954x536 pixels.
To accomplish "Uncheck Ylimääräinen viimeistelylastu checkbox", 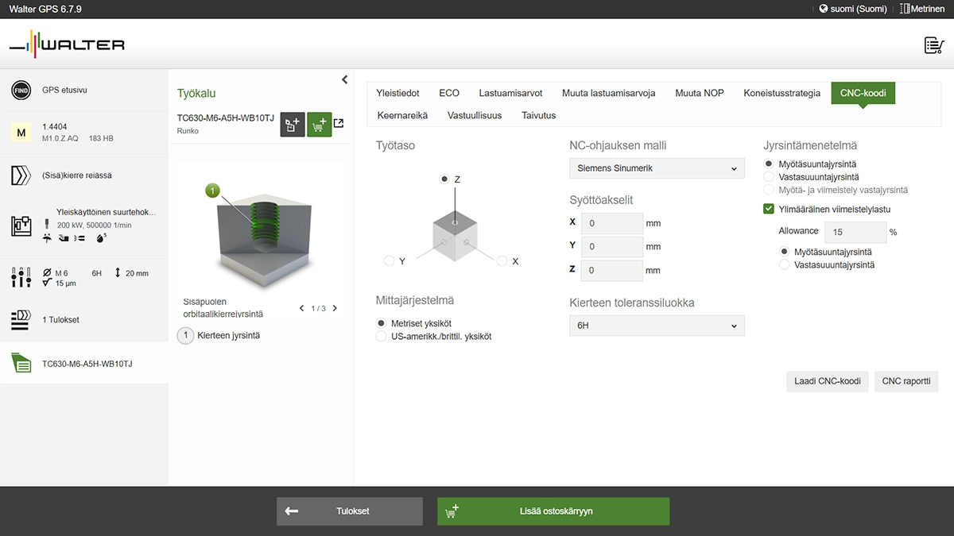I will pyautogui.click(x=769, y=210).
